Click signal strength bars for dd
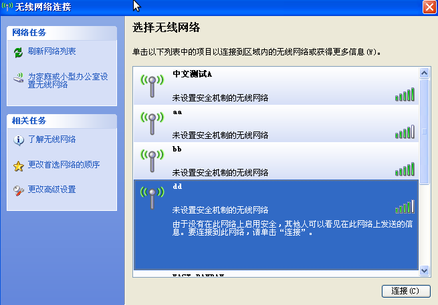Screen dimensions: 438x305 tap(405, 207)
